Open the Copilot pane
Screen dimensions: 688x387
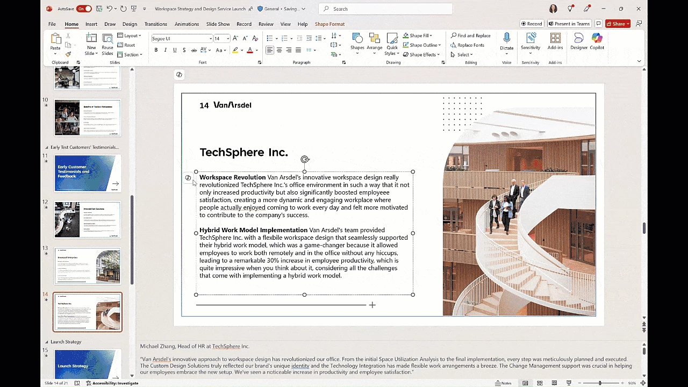[x=597, y=42]
